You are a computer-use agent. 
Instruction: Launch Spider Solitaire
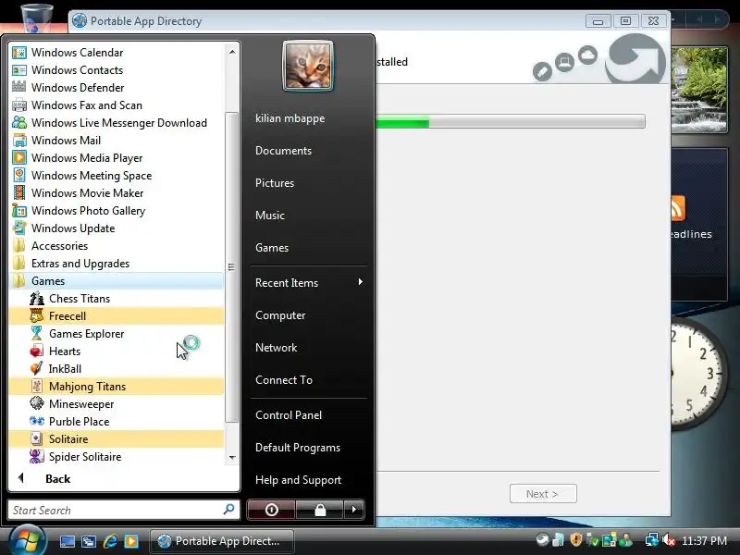[x=117, y=456]
